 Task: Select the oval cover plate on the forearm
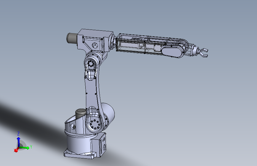click(172, 51)
